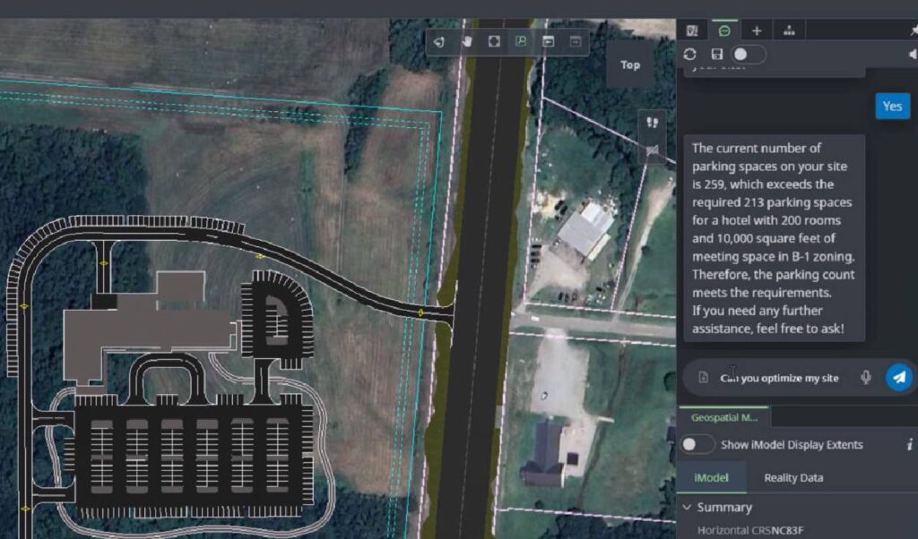Select the rotate view tool
Screen dimensions: 918x539
pos(438,42)
